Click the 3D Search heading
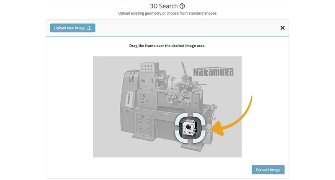Screen dimensions: 335x180 click(164, 6)
